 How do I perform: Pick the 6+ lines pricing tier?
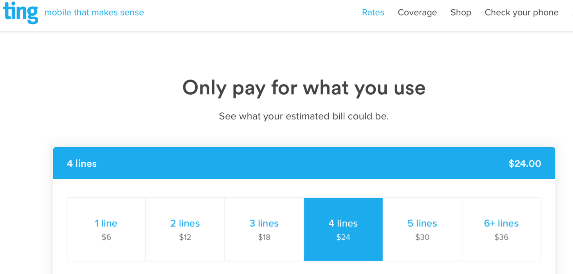[x=501, y=229]
